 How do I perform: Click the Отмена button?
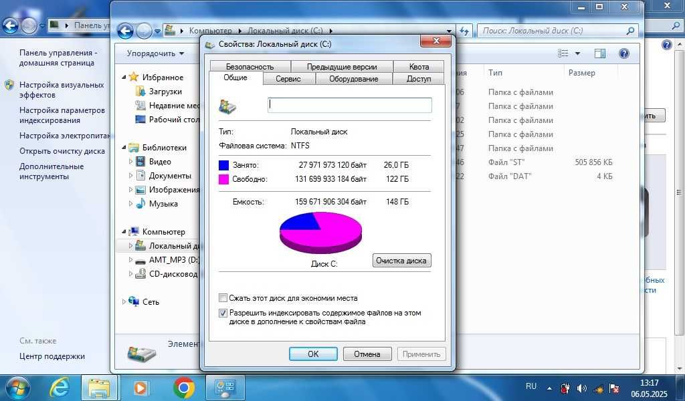[x=367, y=354]
